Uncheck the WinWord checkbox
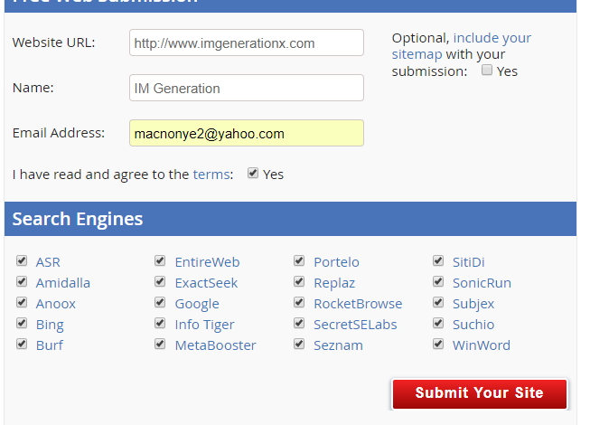 tap(438, 345)
